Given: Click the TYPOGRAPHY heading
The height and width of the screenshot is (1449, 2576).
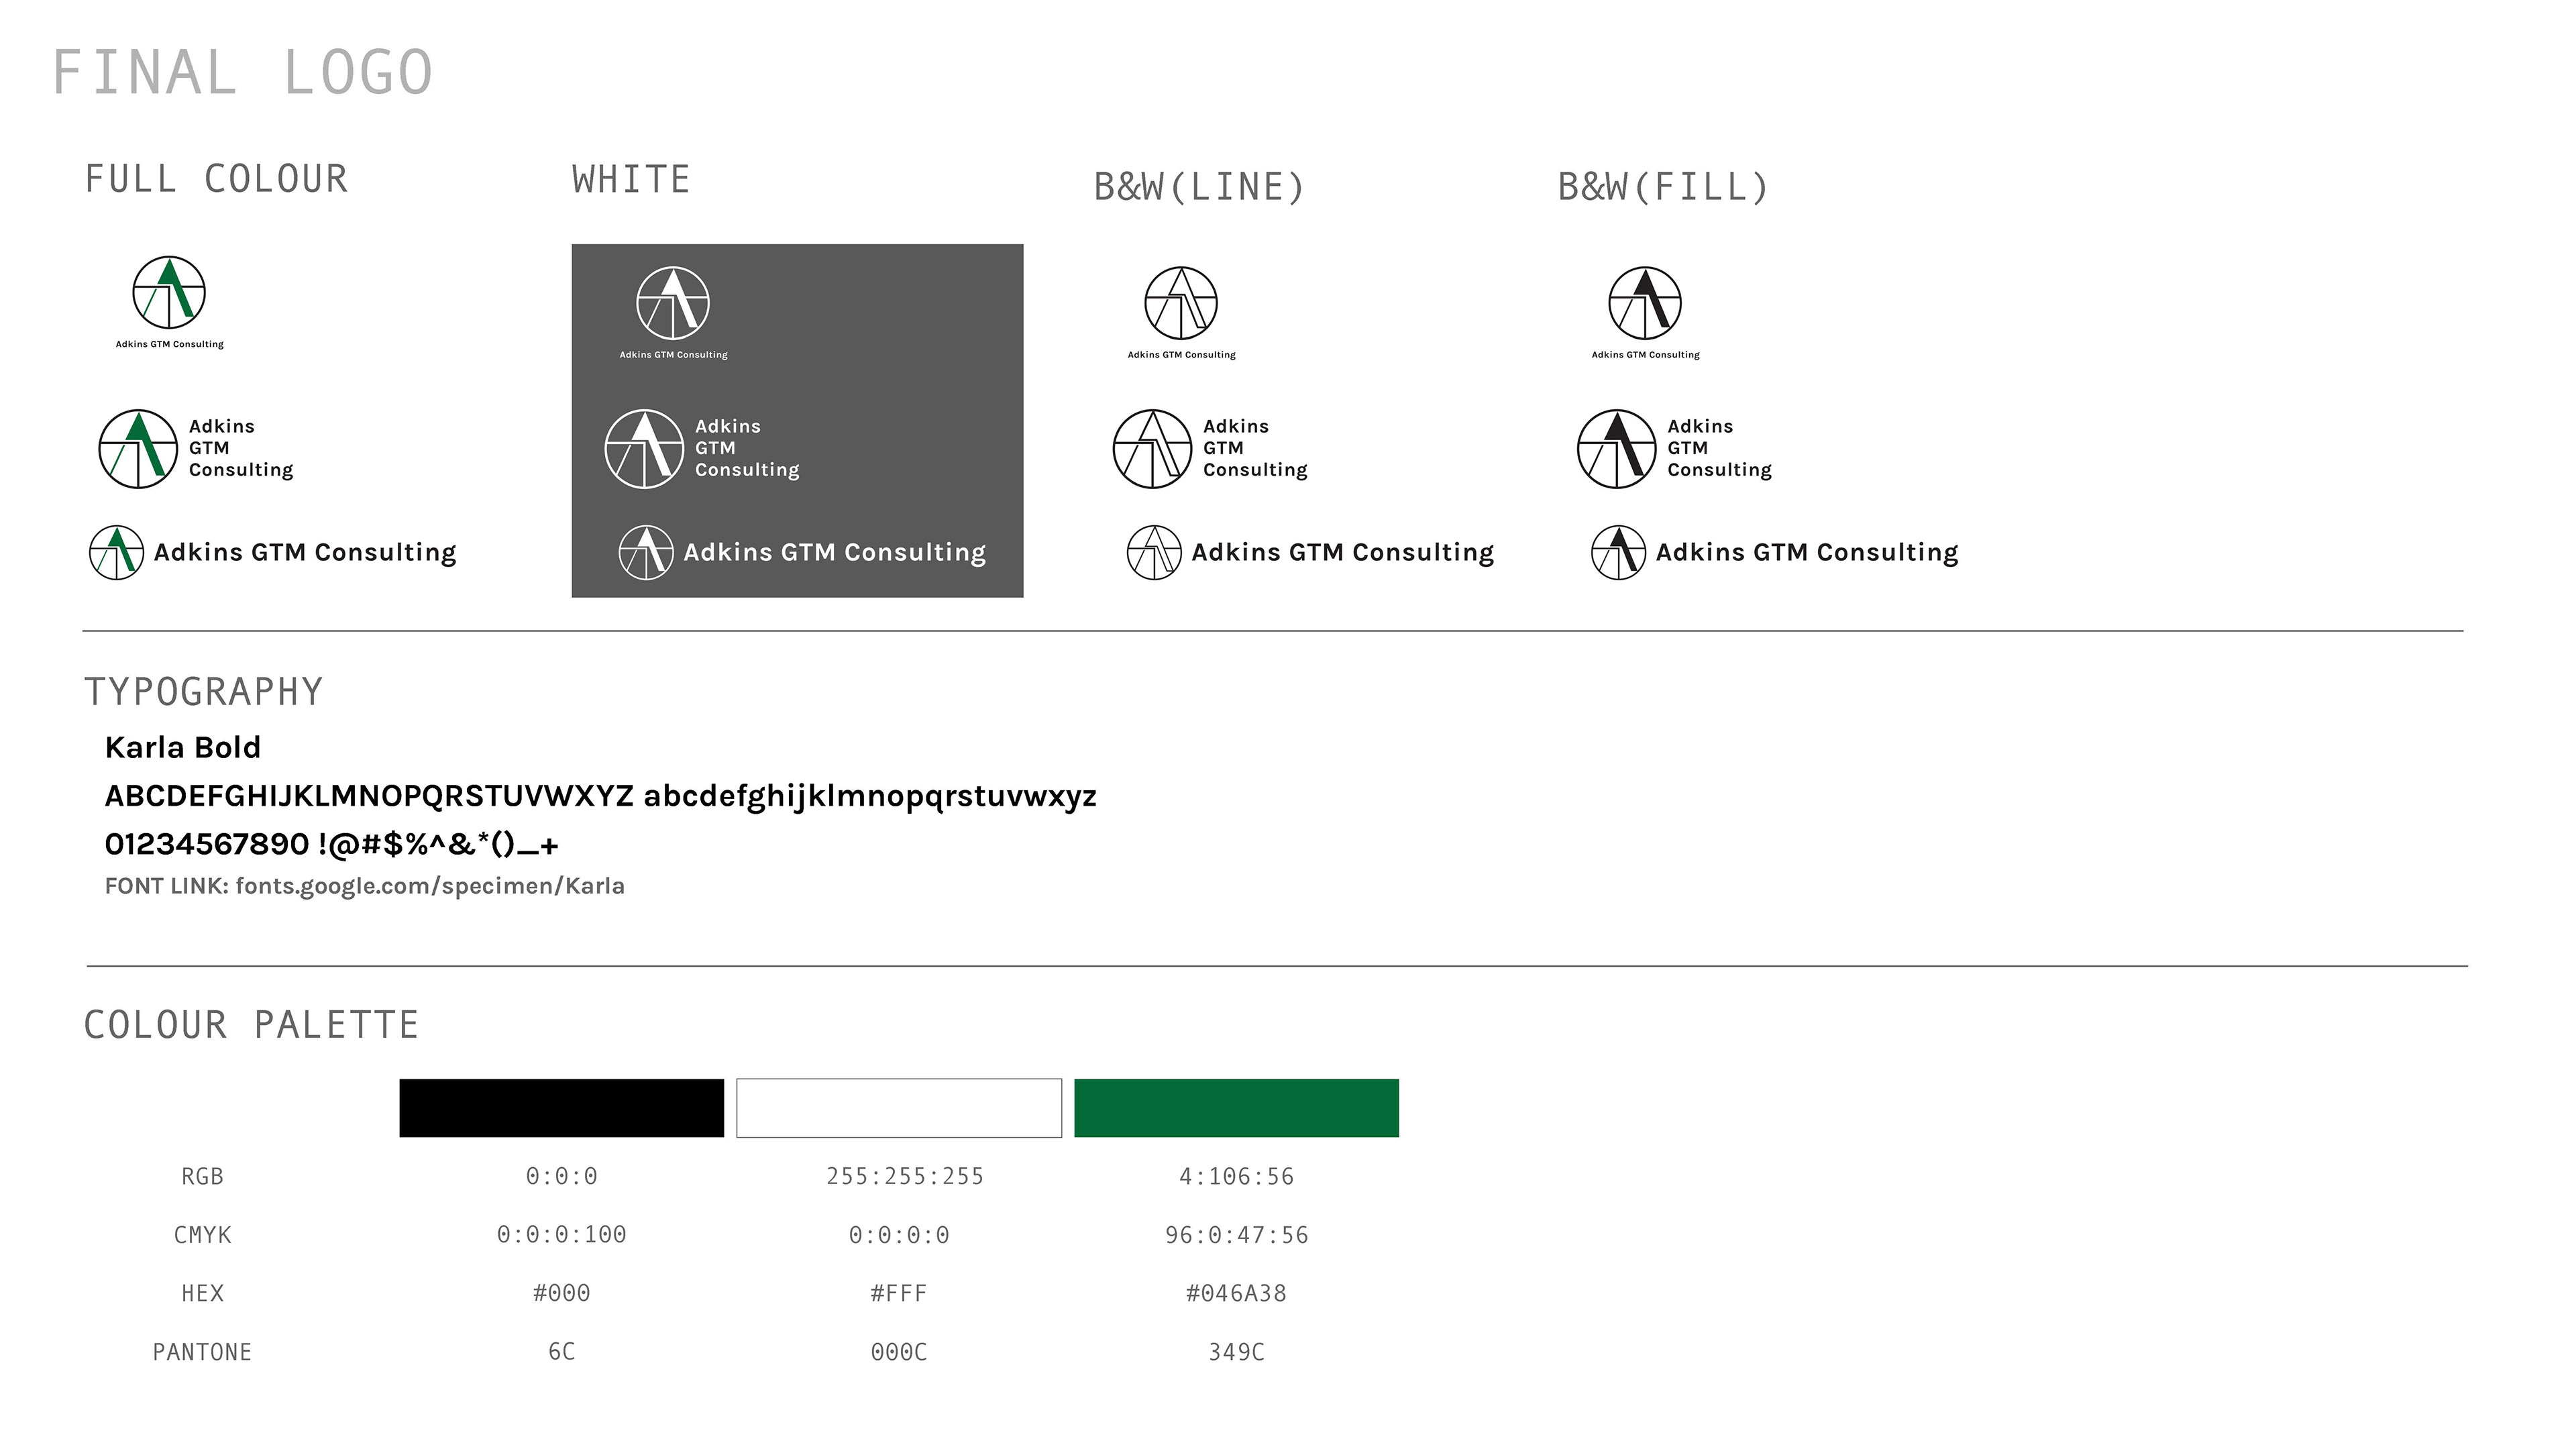Looking at the screenshot, I should (x=204, y=692).
